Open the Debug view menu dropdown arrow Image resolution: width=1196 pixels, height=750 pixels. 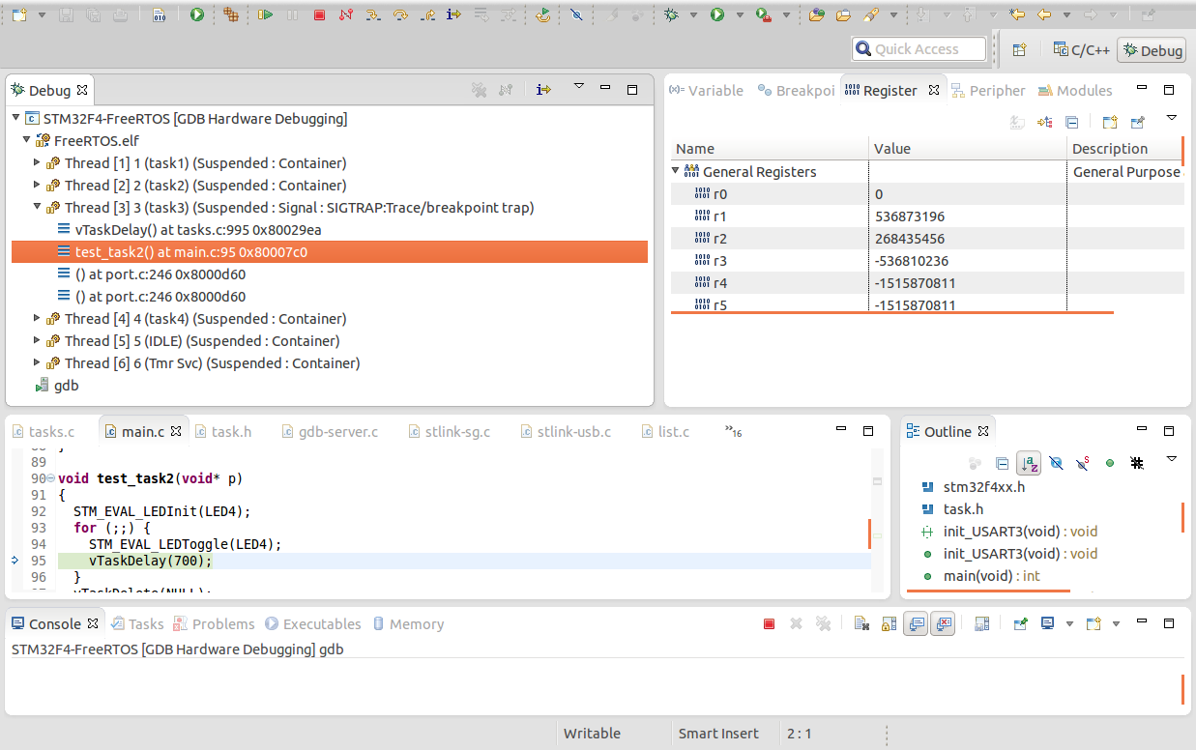[579, 87]
